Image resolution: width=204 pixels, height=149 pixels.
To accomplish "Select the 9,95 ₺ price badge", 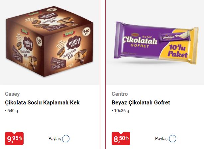I will (14, 138).
